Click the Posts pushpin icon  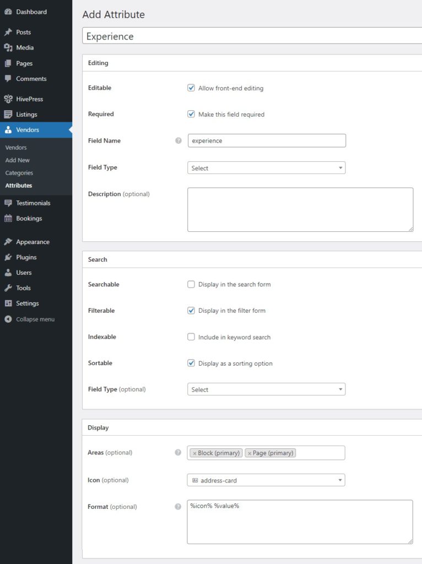coord(8,32)
